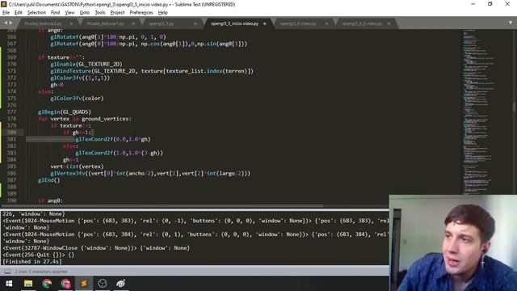The height and width of the screenshot is (291, 517).
Task: Open the Project menu
Action: point(117,13)
